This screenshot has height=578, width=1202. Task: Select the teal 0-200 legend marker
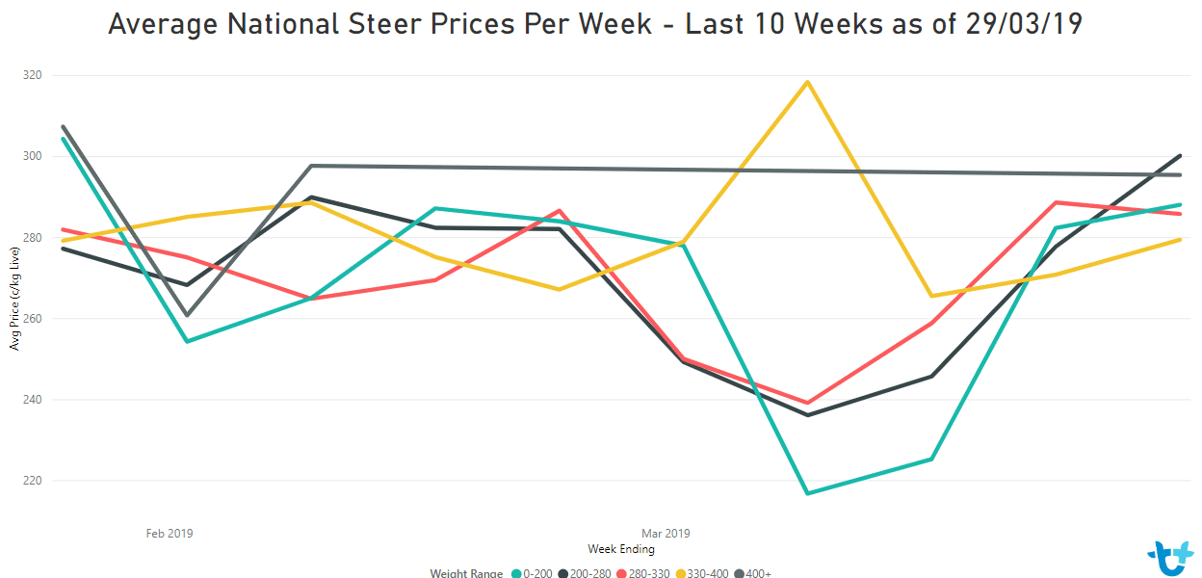coord(515,573)
